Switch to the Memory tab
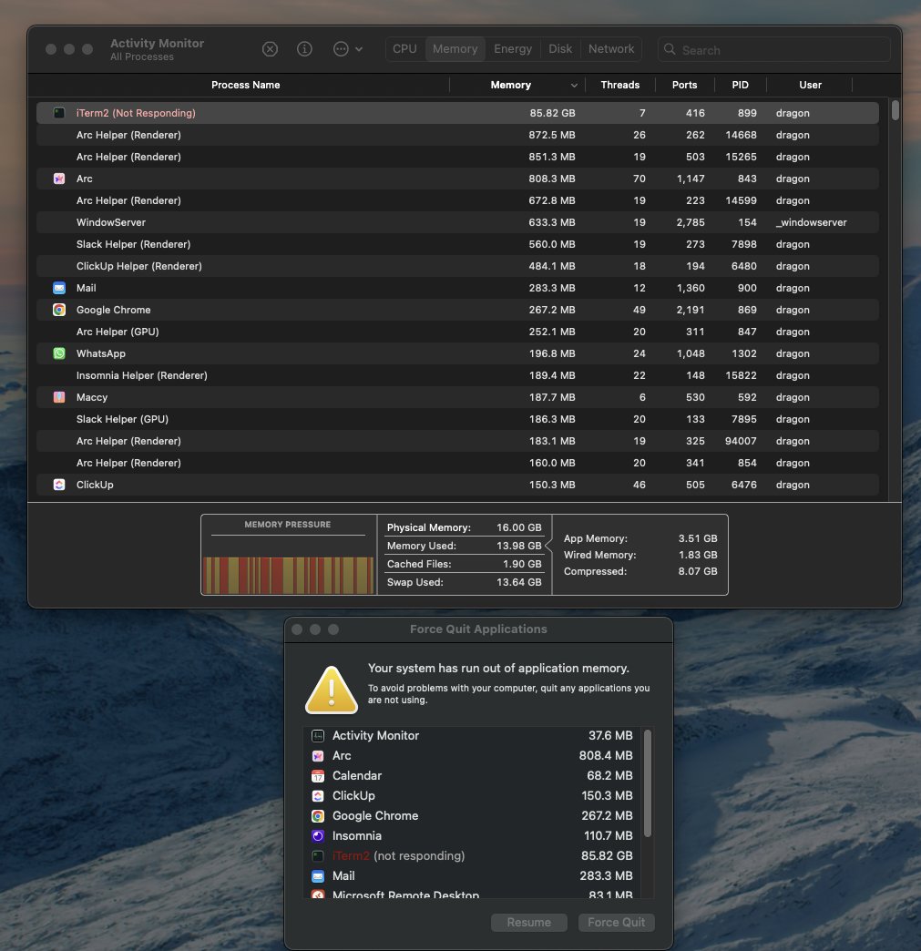 pos(455,49)
